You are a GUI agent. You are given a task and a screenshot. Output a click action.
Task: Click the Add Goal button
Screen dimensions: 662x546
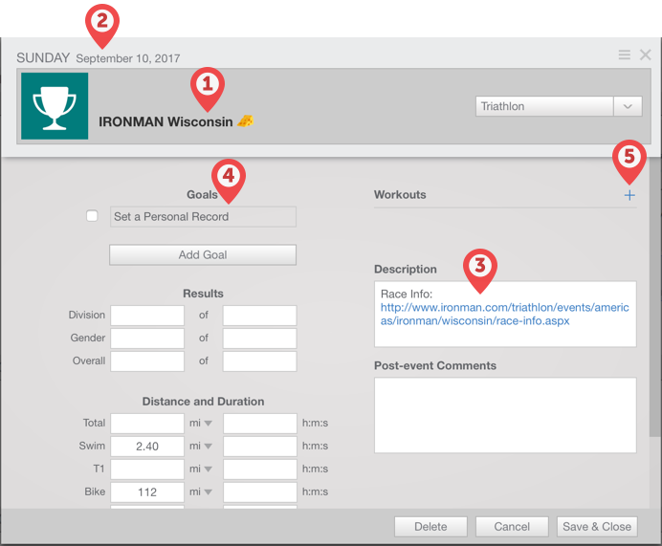point(203,255)
